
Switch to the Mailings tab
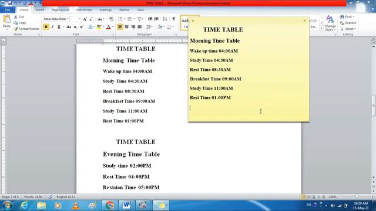point(106,10)
